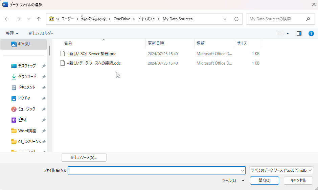Click OneDrive in the breadcrumb path

(122, 19)
